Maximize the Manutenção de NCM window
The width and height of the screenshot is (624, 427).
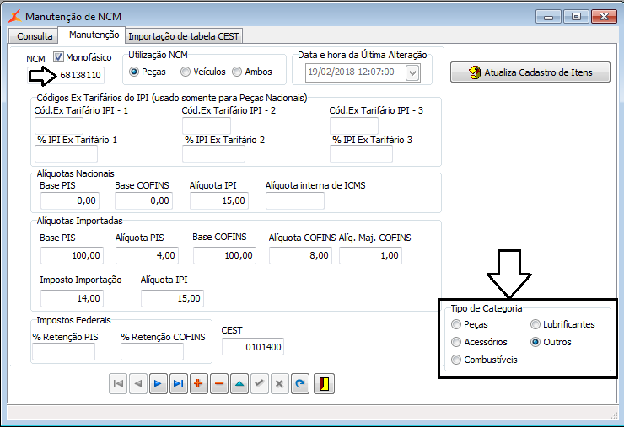(x=576, y=17)
